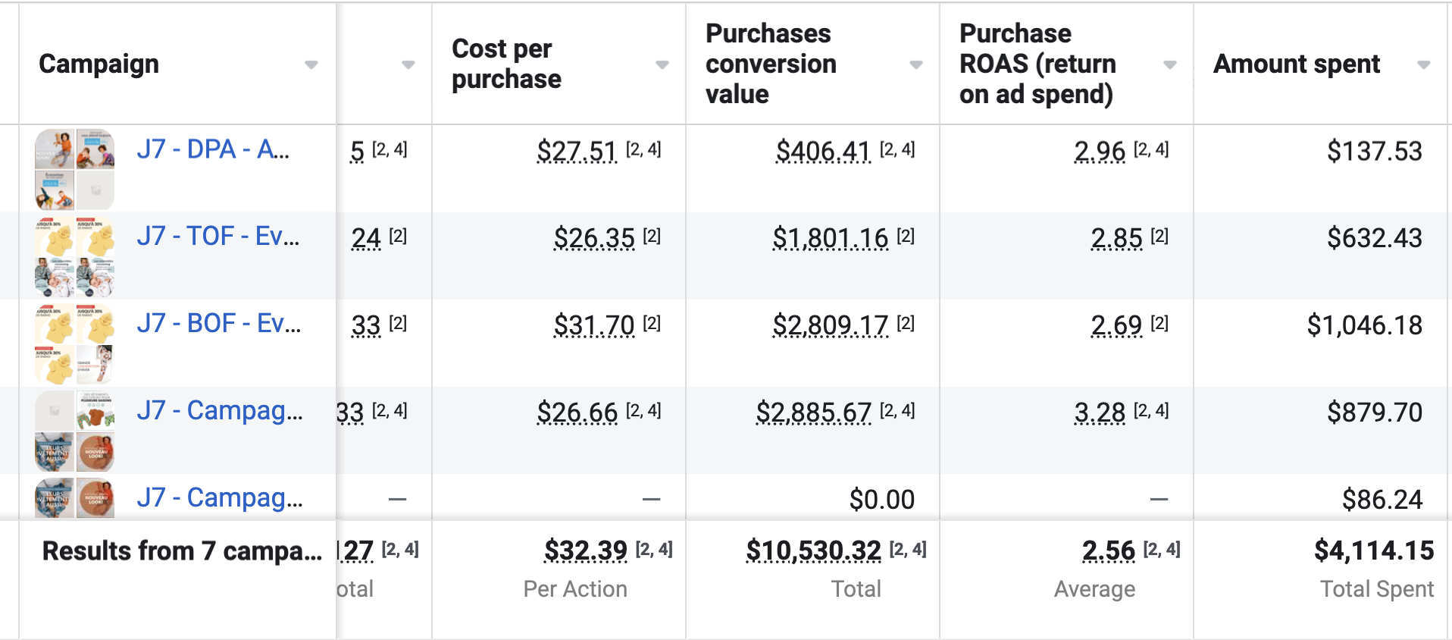Open the J7 - BOF campaign link

(218, 324)
